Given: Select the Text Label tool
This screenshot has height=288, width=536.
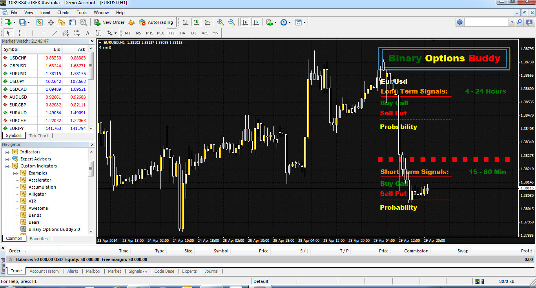Looking at the screenshot, I should pos(98,33).
